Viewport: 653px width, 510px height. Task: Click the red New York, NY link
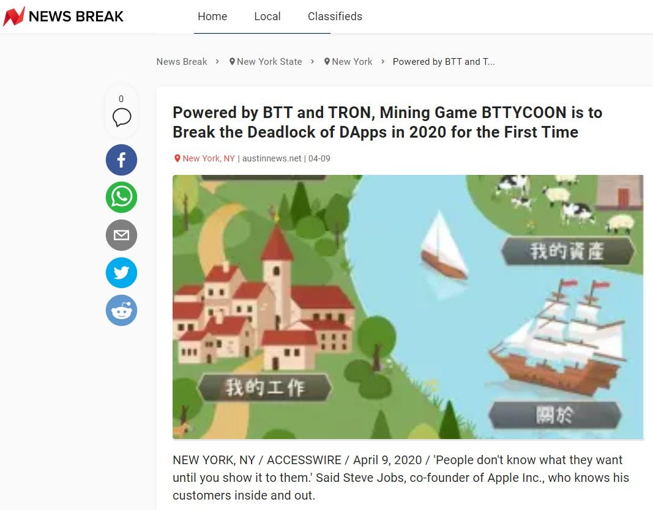coord(209,158)
